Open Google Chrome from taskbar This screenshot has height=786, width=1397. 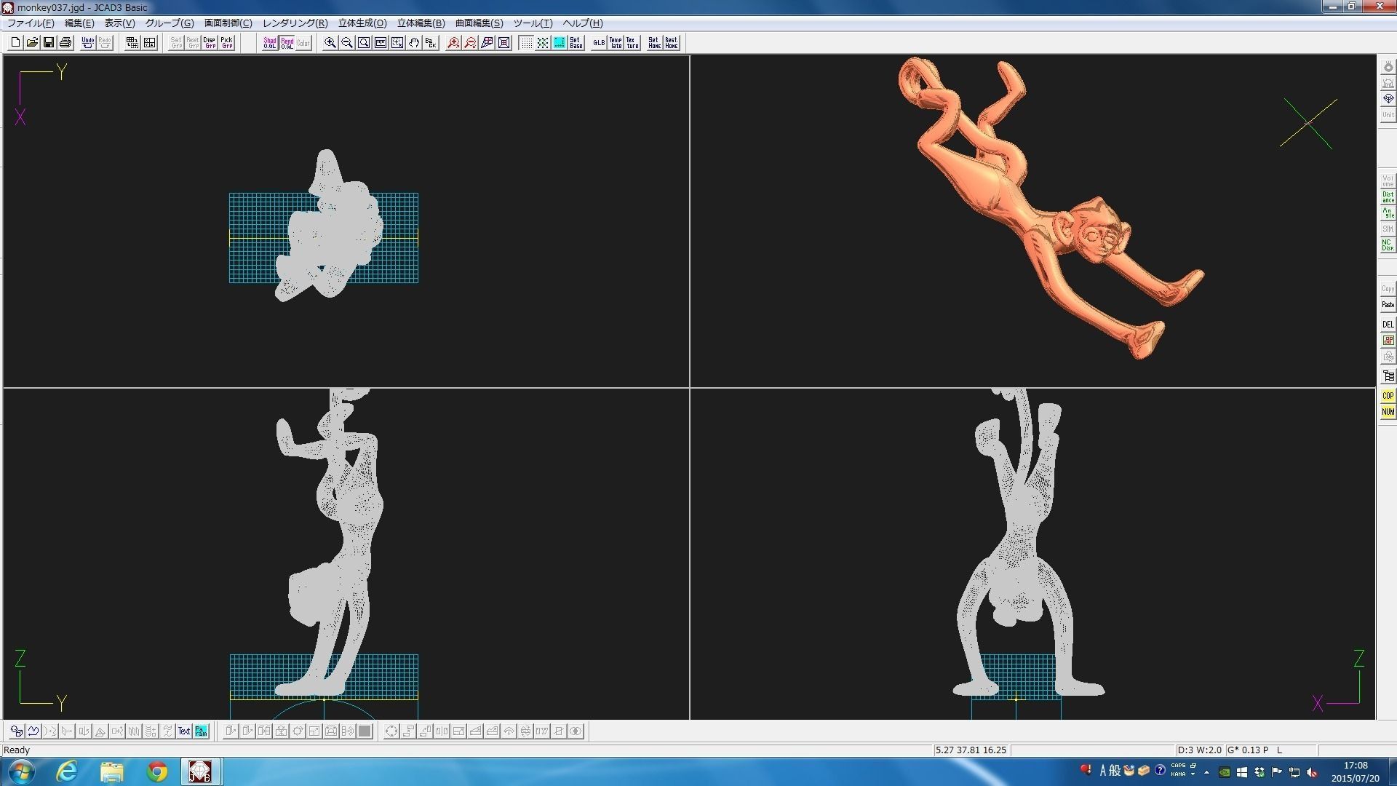coord(156,771)
